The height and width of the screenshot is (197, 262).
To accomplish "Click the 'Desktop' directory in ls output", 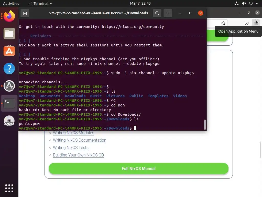I will coord(27,96).
